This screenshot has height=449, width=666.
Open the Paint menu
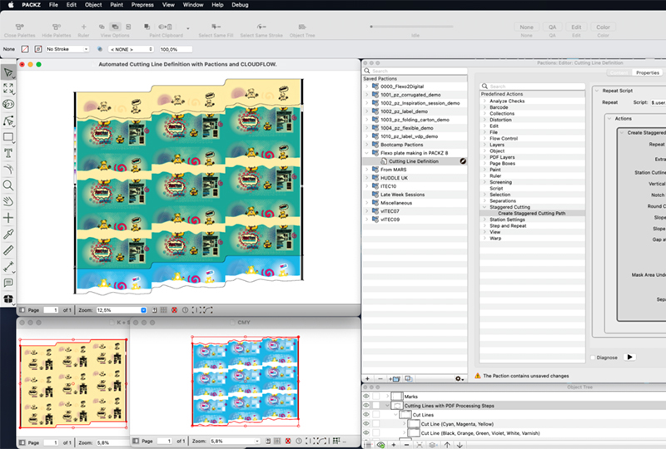(x=117, y=5)
